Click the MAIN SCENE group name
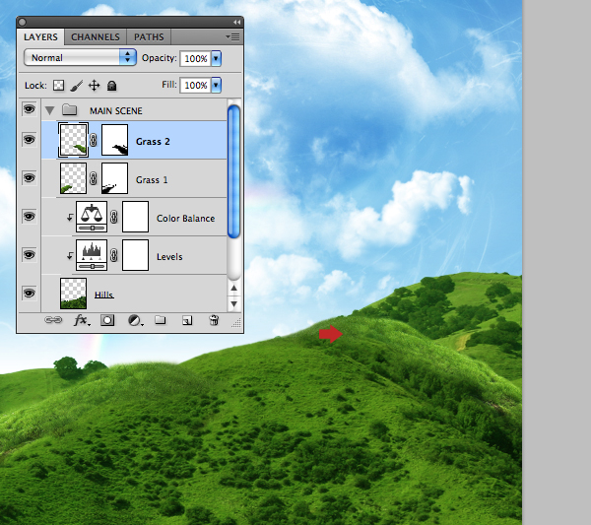Image resolution: width=591 pixels, height=525 pixels. pyautogui.click(x=115, y=110)
